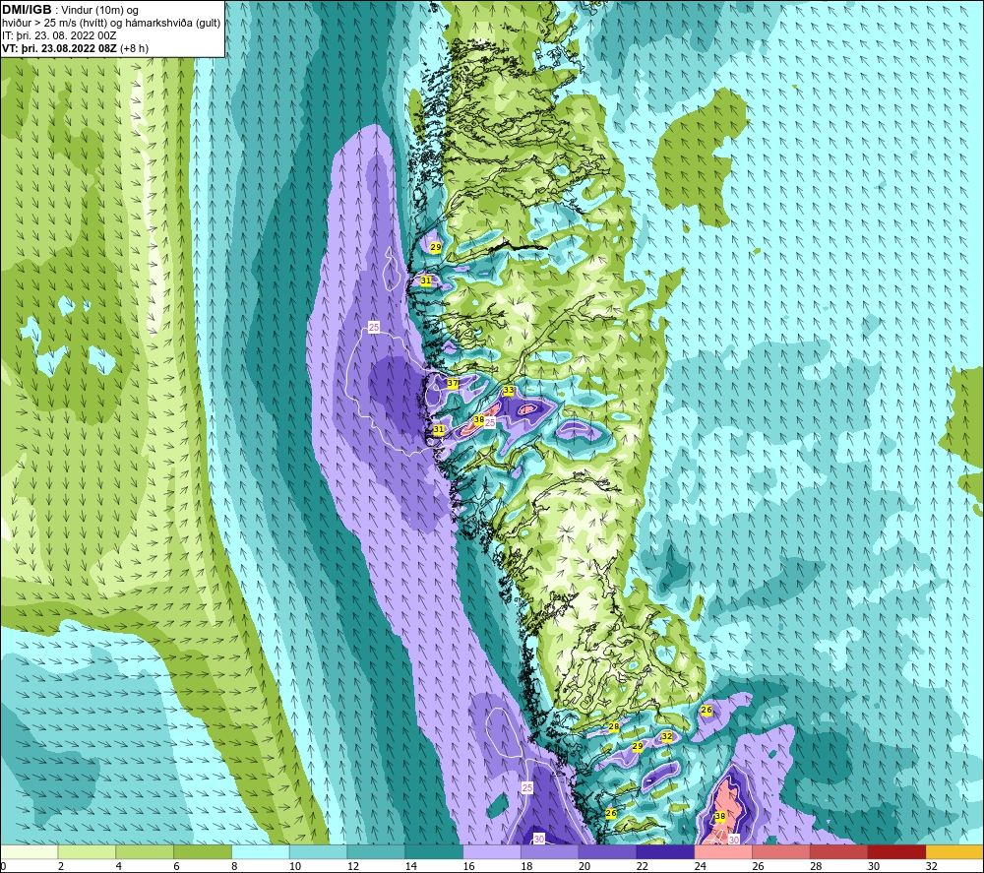This screenshot has width=984, height=873.
Task: Select the yellow 38 label beside the pink 25 label
Action: click(x=479, y=420)
